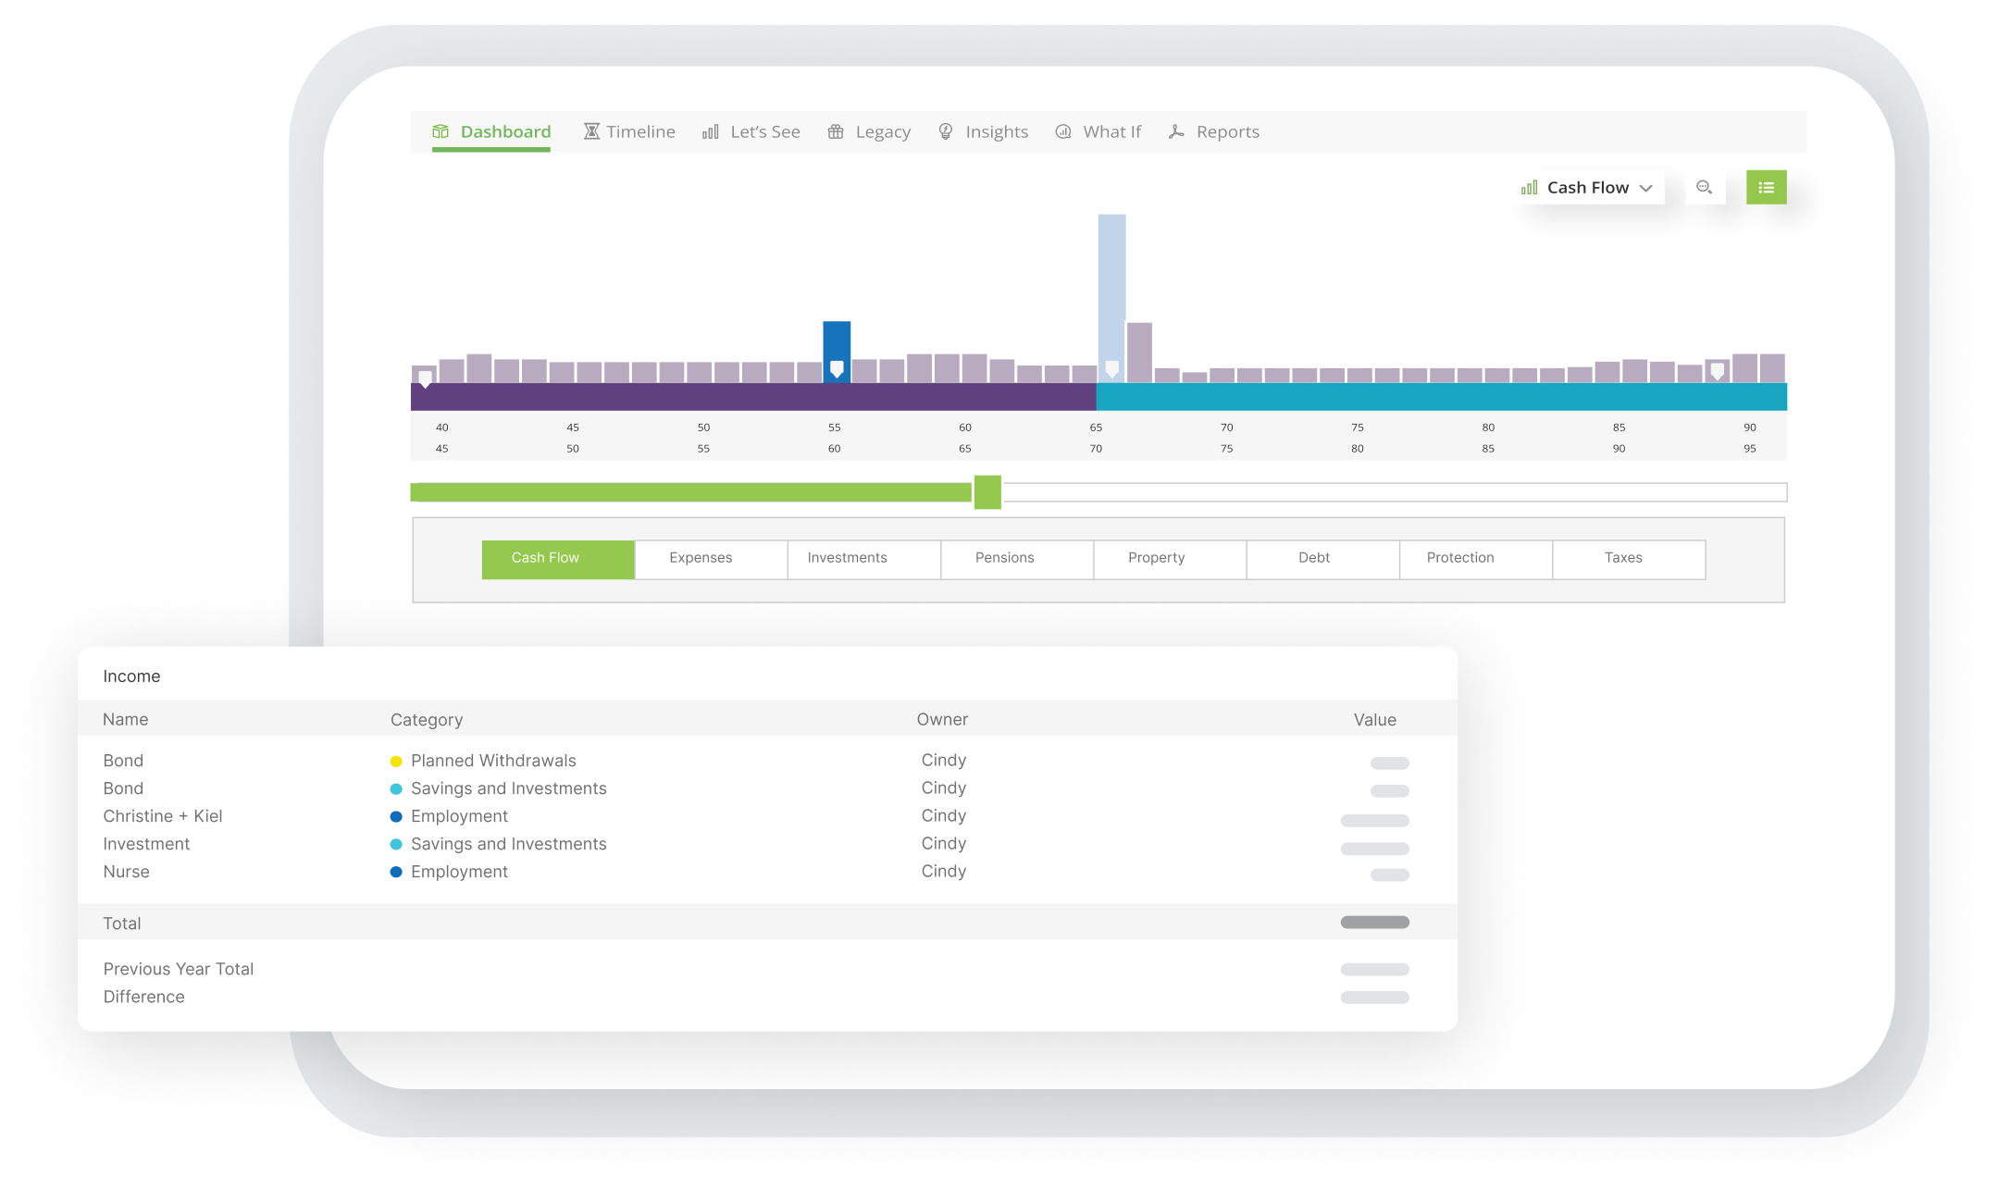Click the What If gauge icon
This screenshot has width=1998, height=1191.
tap(1063, 131)
